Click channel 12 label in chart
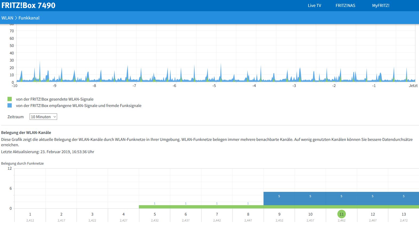 (x=373, y=214)
